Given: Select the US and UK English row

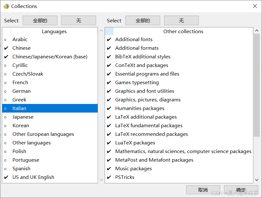Looking at the screenshot, I should [x=50, y=177].
